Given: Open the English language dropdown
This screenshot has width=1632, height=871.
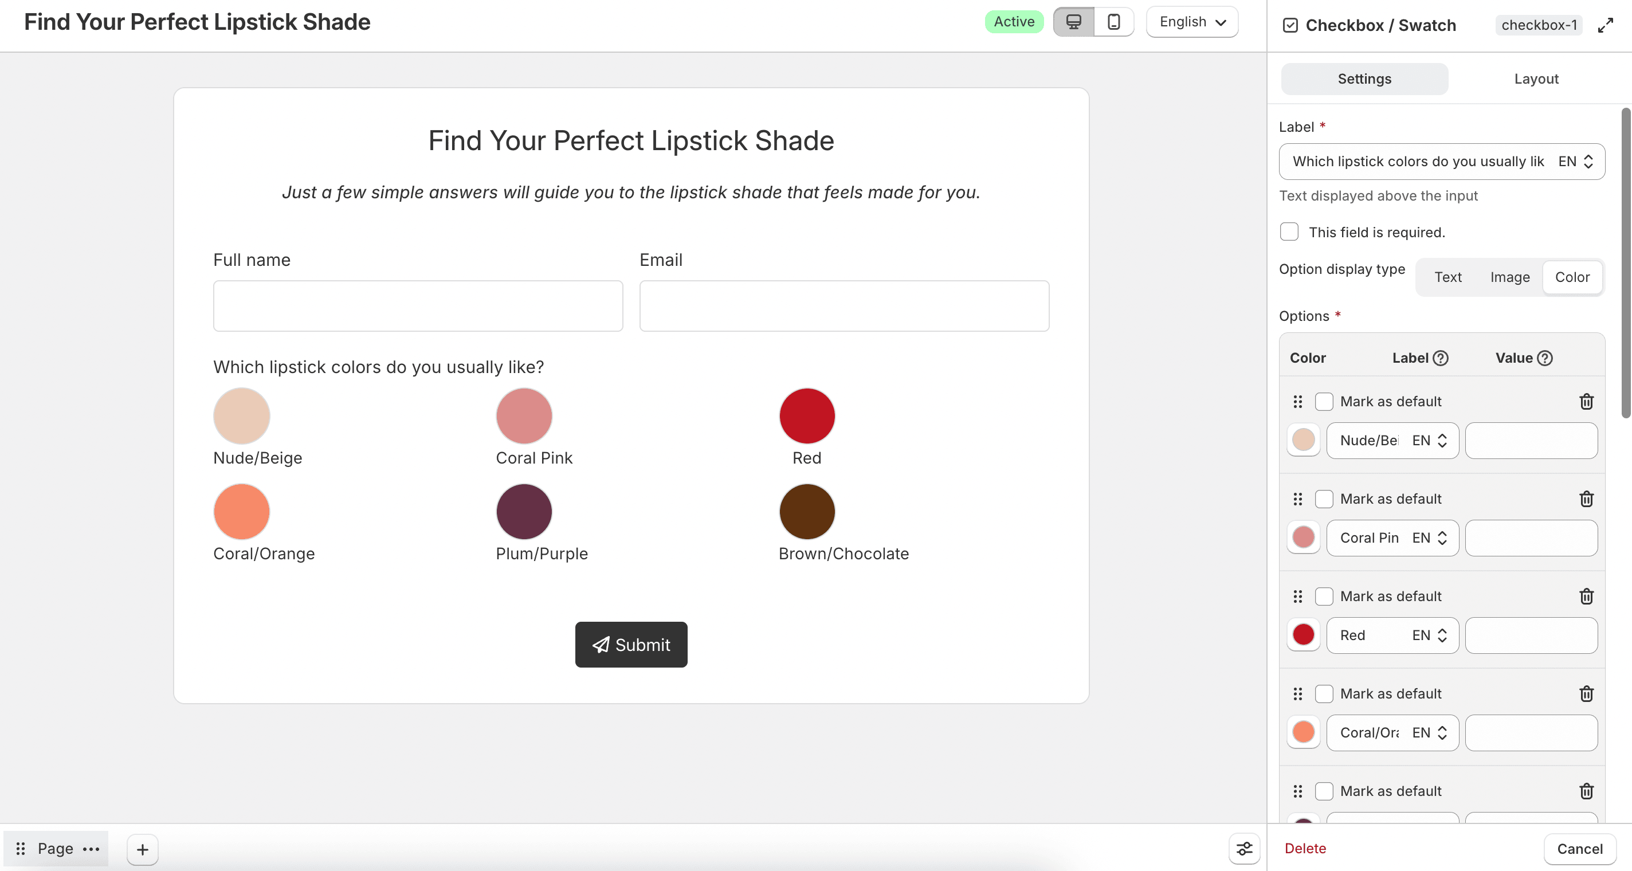Looking at the screenshot, I should coord(1192,22).
